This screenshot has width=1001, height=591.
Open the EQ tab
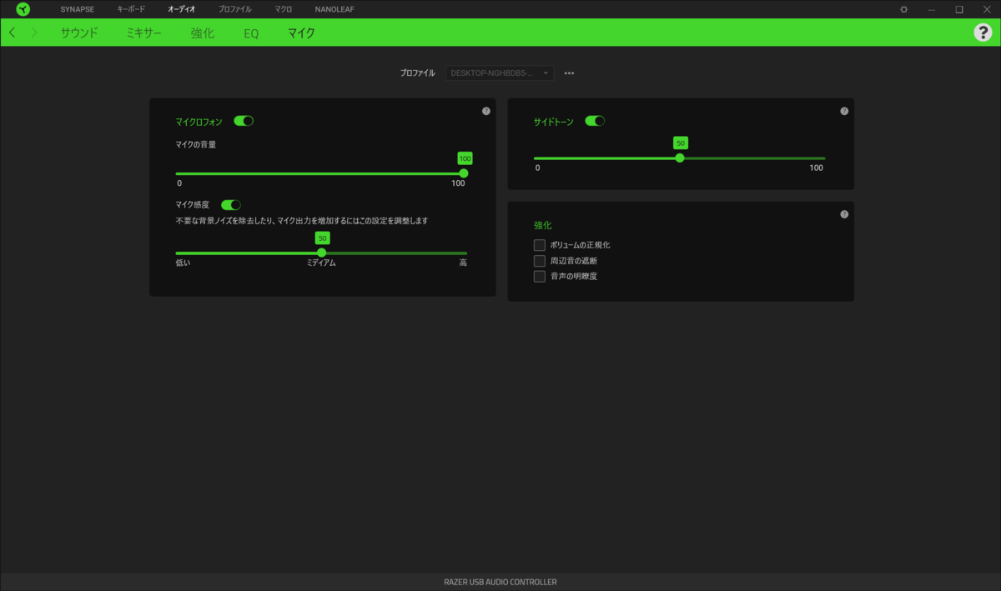click(x=251, y=33)
